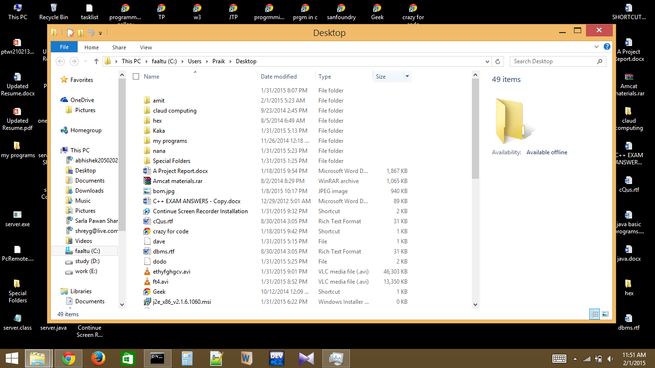The image size is (655, 368).
Task: Open Dev-C++ from the taskbar
Action: click(277, 358)
